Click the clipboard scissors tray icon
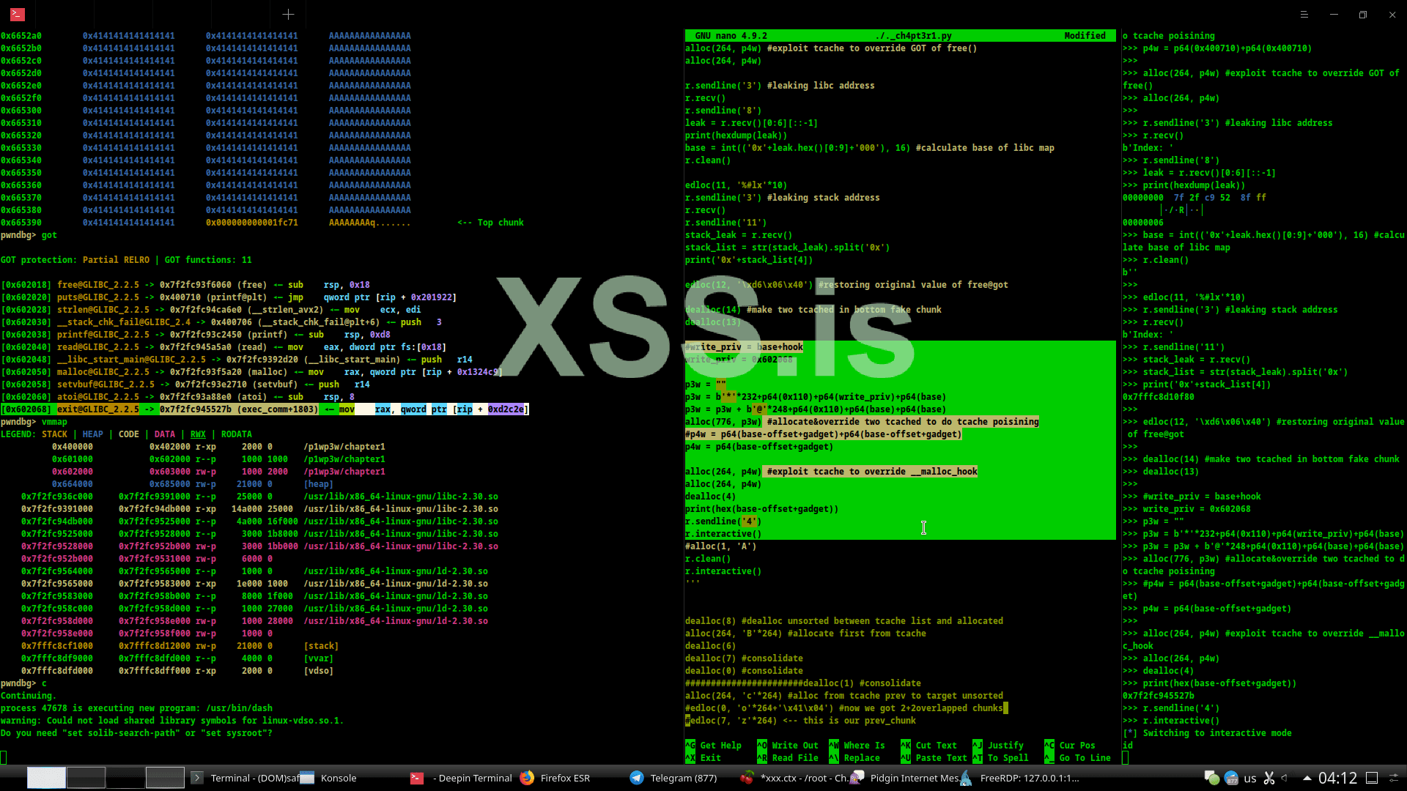The height and width of the screenshot is (791, 1407). (1269, 778)
